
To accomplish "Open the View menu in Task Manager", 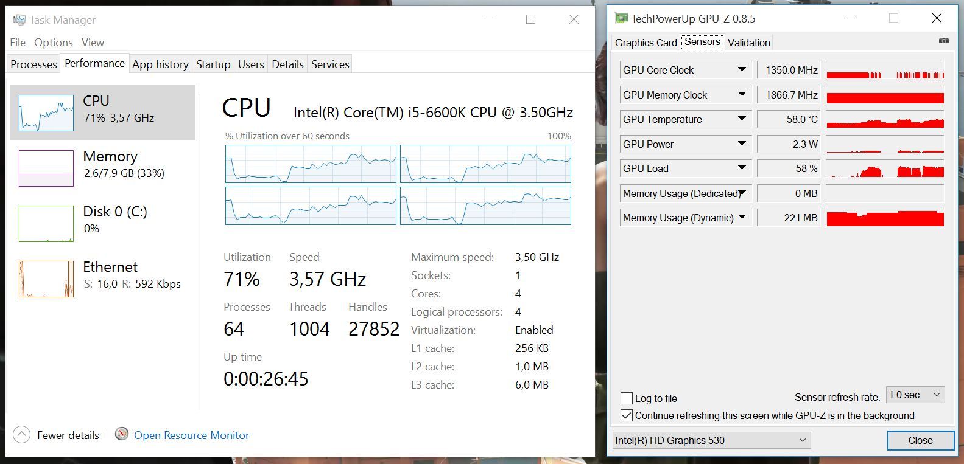I will 93,43.
